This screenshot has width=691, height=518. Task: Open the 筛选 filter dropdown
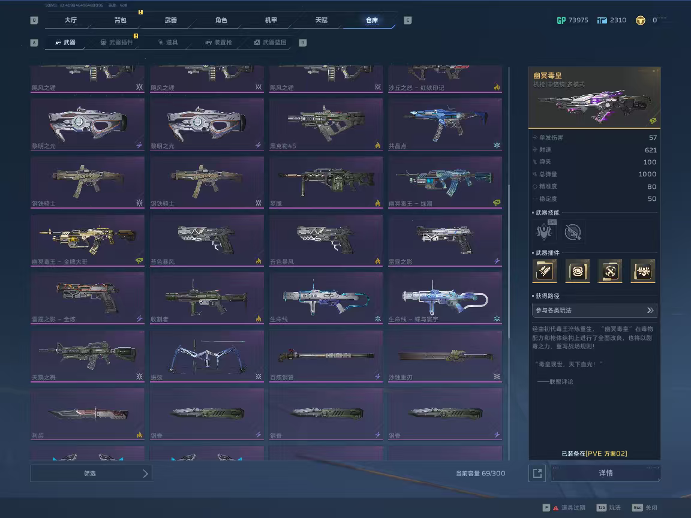[91, 473]
